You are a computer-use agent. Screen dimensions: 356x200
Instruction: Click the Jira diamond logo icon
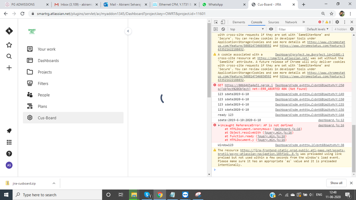[9, 31]
